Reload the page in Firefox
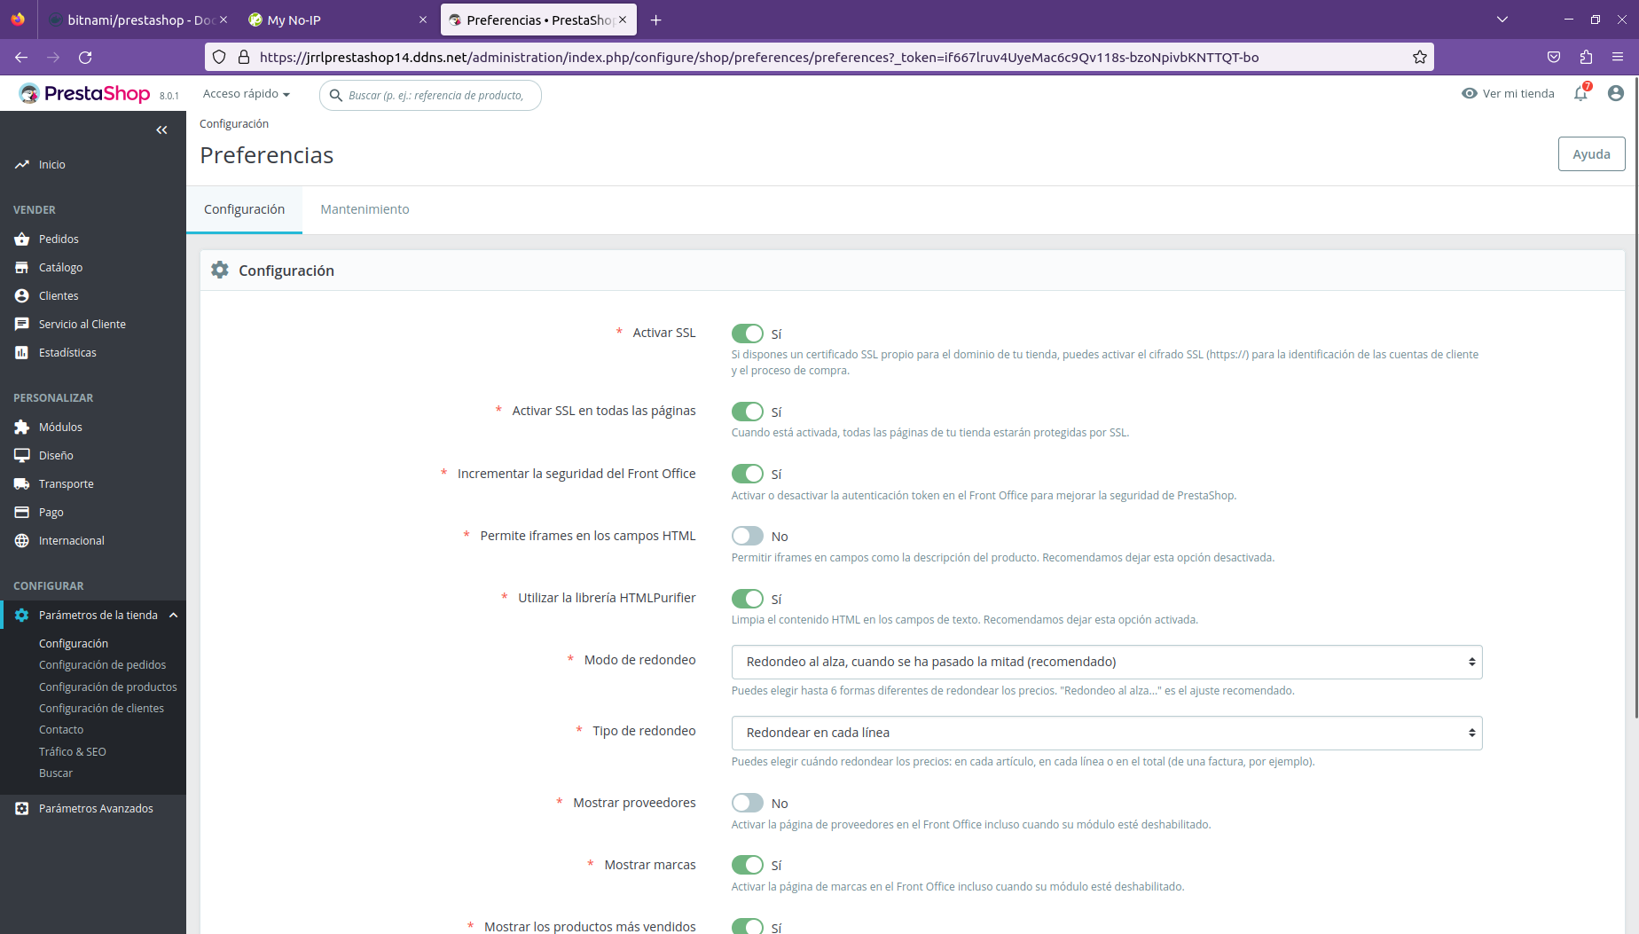Screen dimensions: 1639x934 [x=85, y=57]
